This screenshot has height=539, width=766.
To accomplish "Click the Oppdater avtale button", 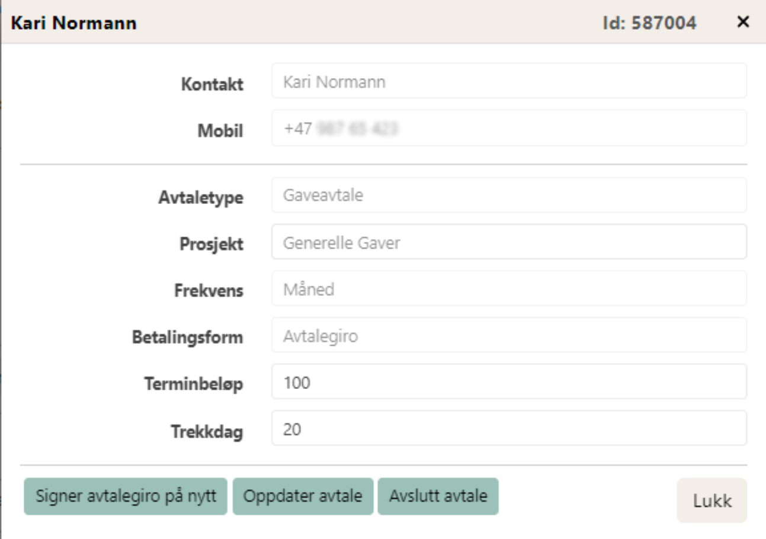I will pos(303,496).
